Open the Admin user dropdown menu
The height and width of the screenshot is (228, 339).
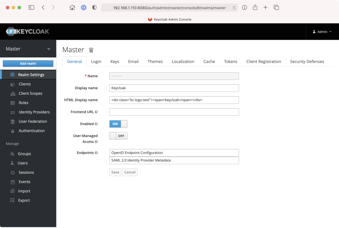[322, 32]
